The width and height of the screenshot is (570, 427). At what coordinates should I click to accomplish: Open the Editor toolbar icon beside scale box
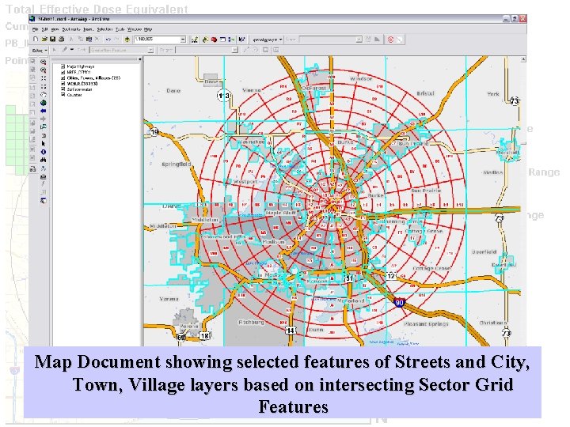pyautogui.click(x=195, y=40)
